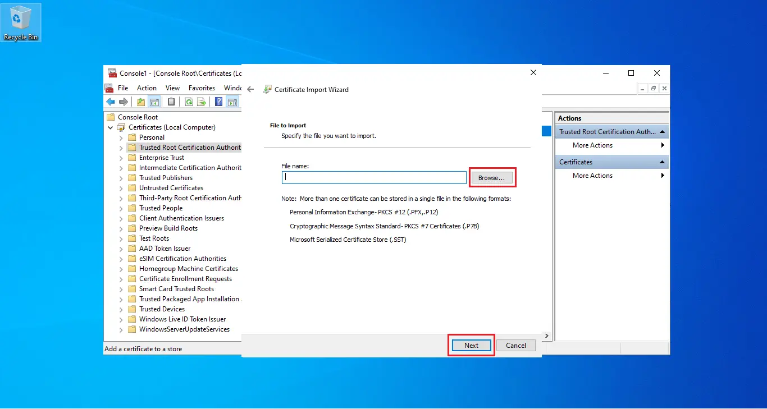This screenshot has height=409, width=767.
Task: Close the inner console child window
Action: coord(664,88)
